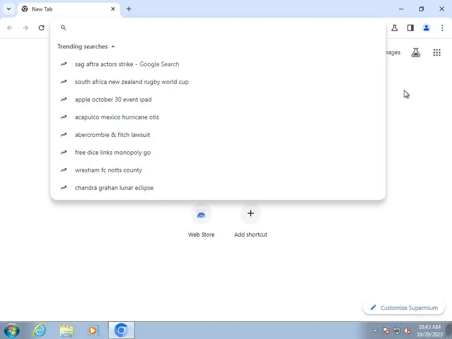
Task: Open experiments flask icon in toolbar
Action: (x=395, y=28)
